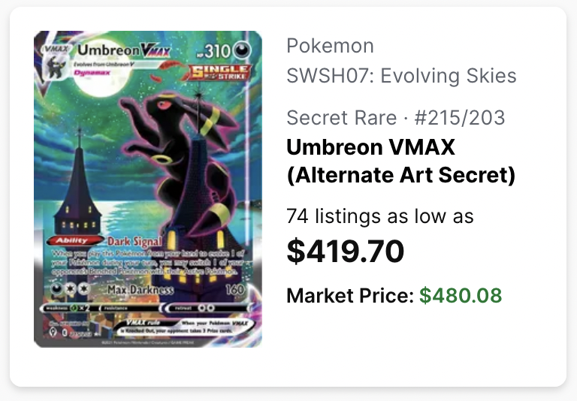Click the Single Strike badge on the card
577x401 pixels.
click(x=220, y=72)
